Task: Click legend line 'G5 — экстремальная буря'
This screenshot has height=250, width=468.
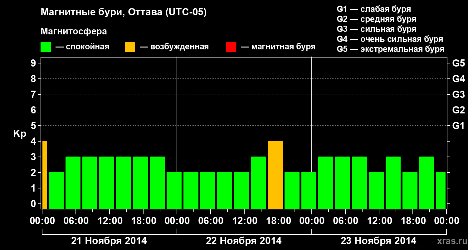Action: 390,49
